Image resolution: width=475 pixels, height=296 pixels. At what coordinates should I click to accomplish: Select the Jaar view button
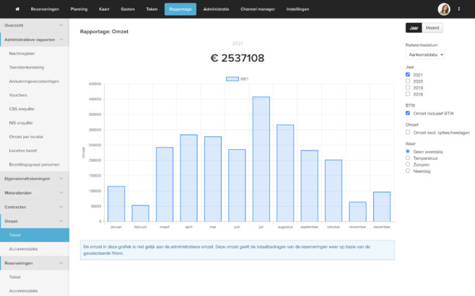[414, 28]
